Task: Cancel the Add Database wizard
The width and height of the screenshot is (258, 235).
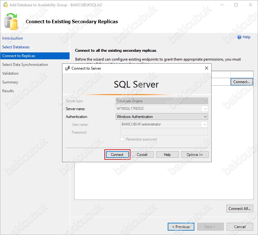Action: tap(240, 227)
